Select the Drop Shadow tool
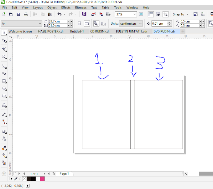The width and height of the screenshot is (213, 189). click(4, 131)
